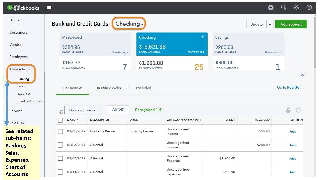Click Uncategorized Income in 03/05/2017 row

[x=178, y=131]
